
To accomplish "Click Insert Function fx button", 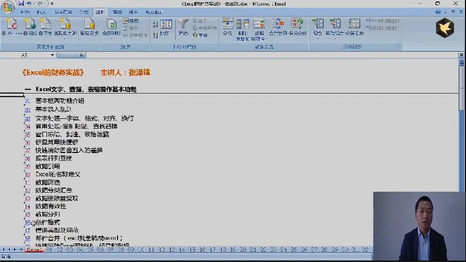I will click(x=81, y=55).
